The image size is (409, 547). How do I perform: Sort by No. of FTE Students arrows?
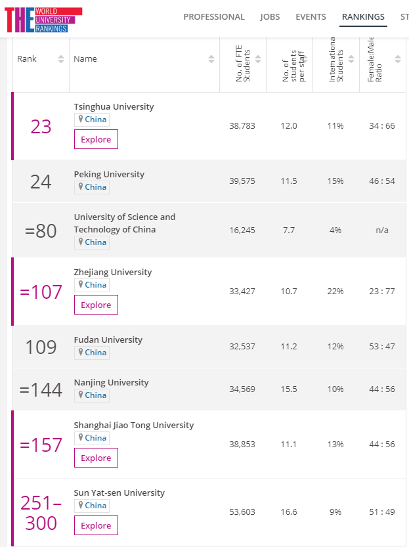tap(258, 59)
